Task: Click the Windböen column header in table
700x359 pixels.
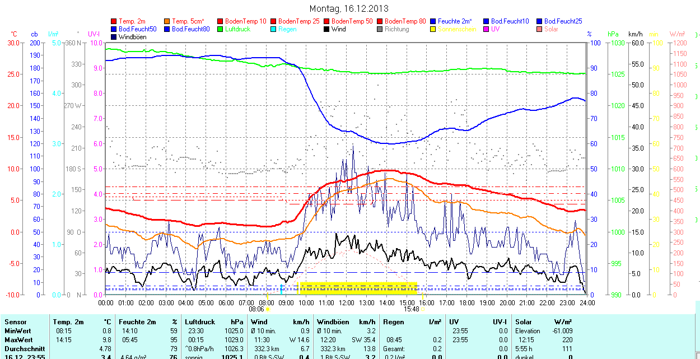Action: click(333, 322)
